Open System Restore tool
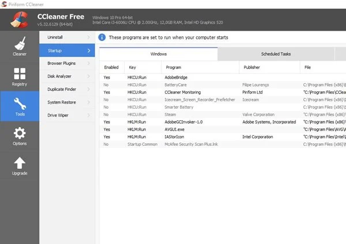The height and width of the screenshot is (244, 346). pyautogui.click(x=67, y=102)
